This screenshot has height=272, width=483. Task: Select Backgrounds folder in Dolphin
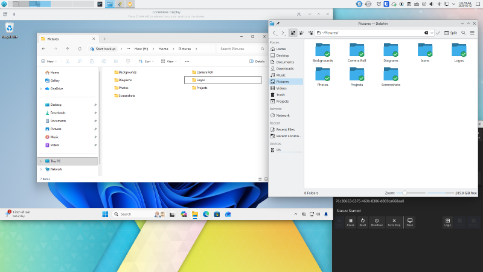[x=322, y=53]
